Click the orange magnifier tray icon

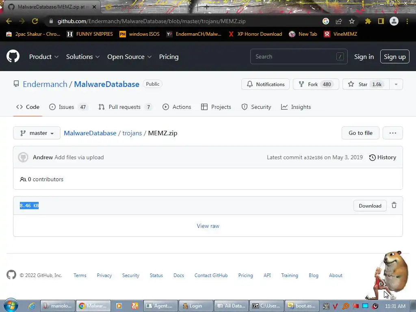tap(345, 306)
